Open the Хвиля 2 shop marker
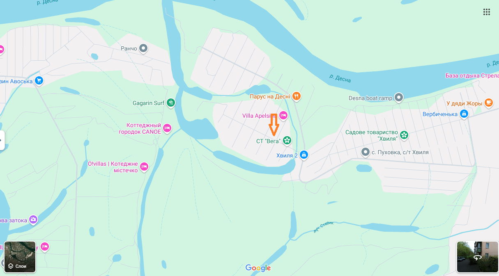Viewport: 499px width, 276px height. [x=304, y=155]
